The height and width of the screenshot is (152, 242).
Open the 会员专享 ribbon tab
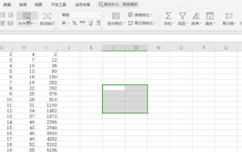point(83,4)
